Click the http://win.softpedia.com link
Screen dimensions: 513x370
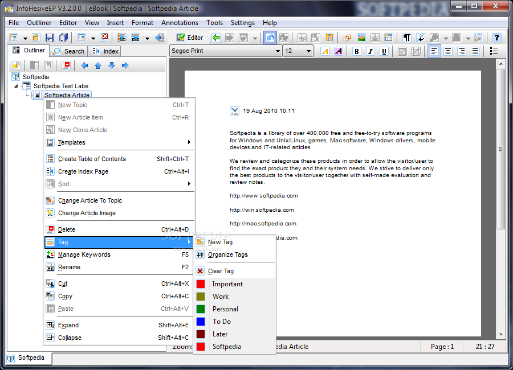tap(262, 210)
